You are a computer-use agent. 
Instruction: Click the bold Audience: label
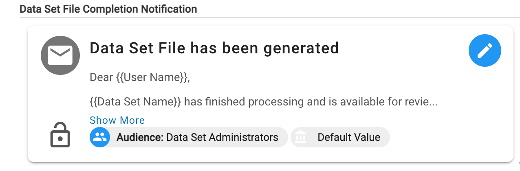coord(140,137)
